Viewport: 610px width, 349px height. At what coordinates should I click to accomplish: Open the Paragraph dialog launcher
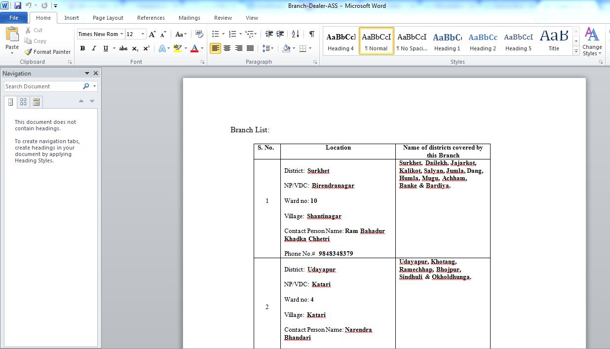tap(315, 62)
